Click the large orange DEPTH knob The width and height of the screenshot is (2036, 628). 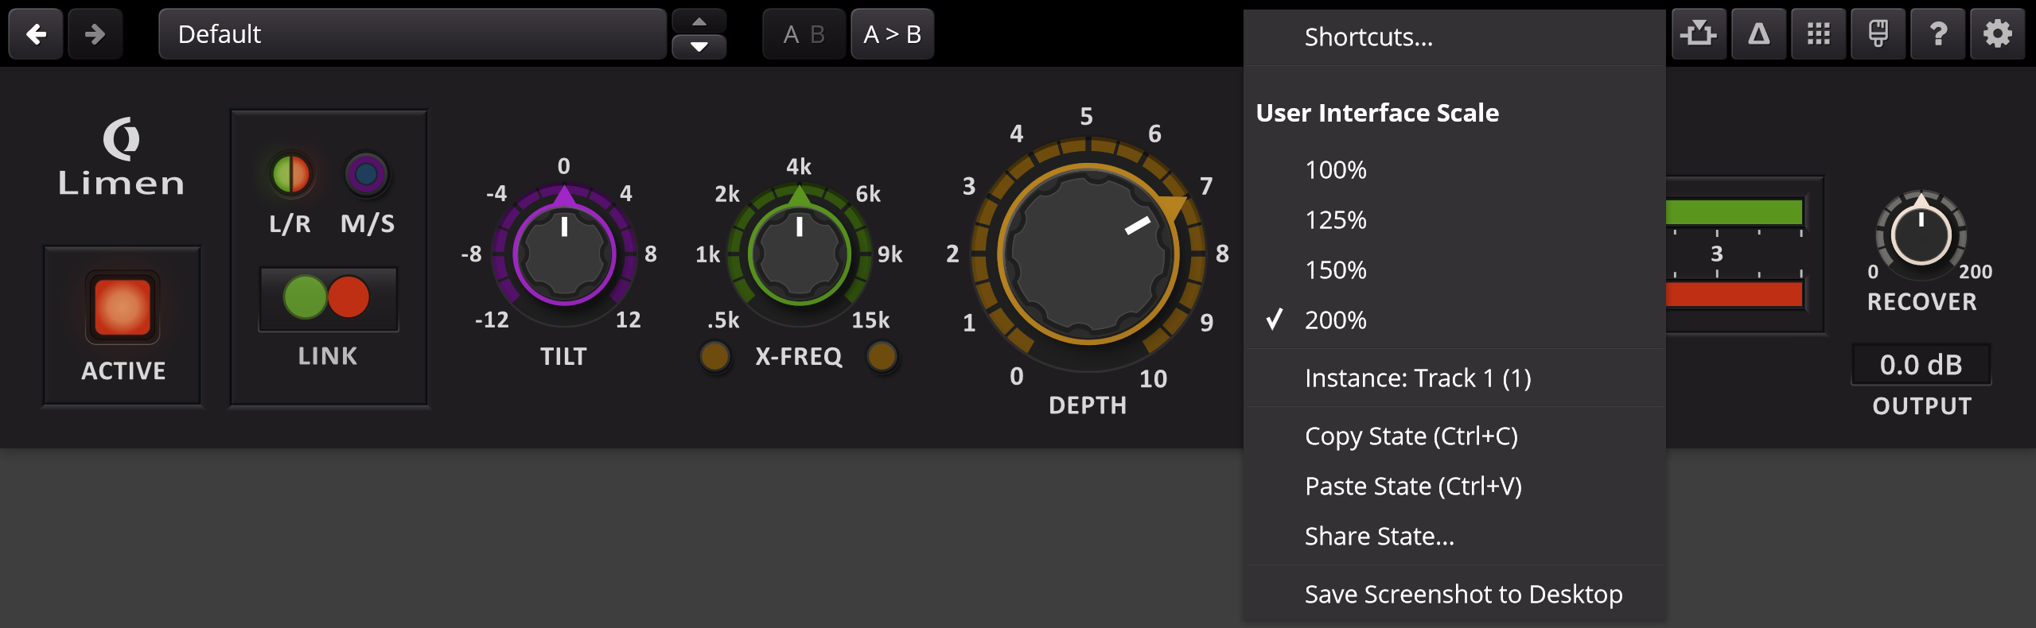pos(1088,254)
